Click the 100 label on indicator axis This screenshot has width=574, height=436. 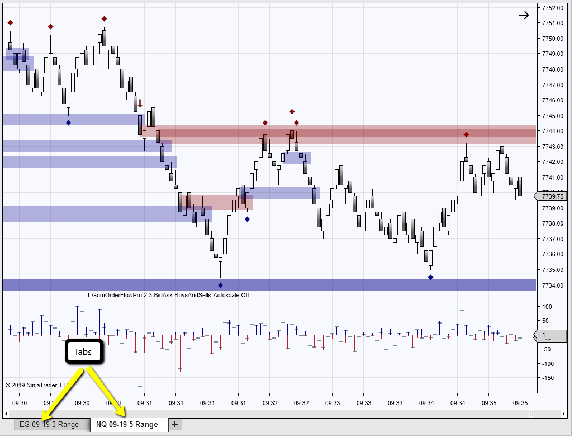547,307
